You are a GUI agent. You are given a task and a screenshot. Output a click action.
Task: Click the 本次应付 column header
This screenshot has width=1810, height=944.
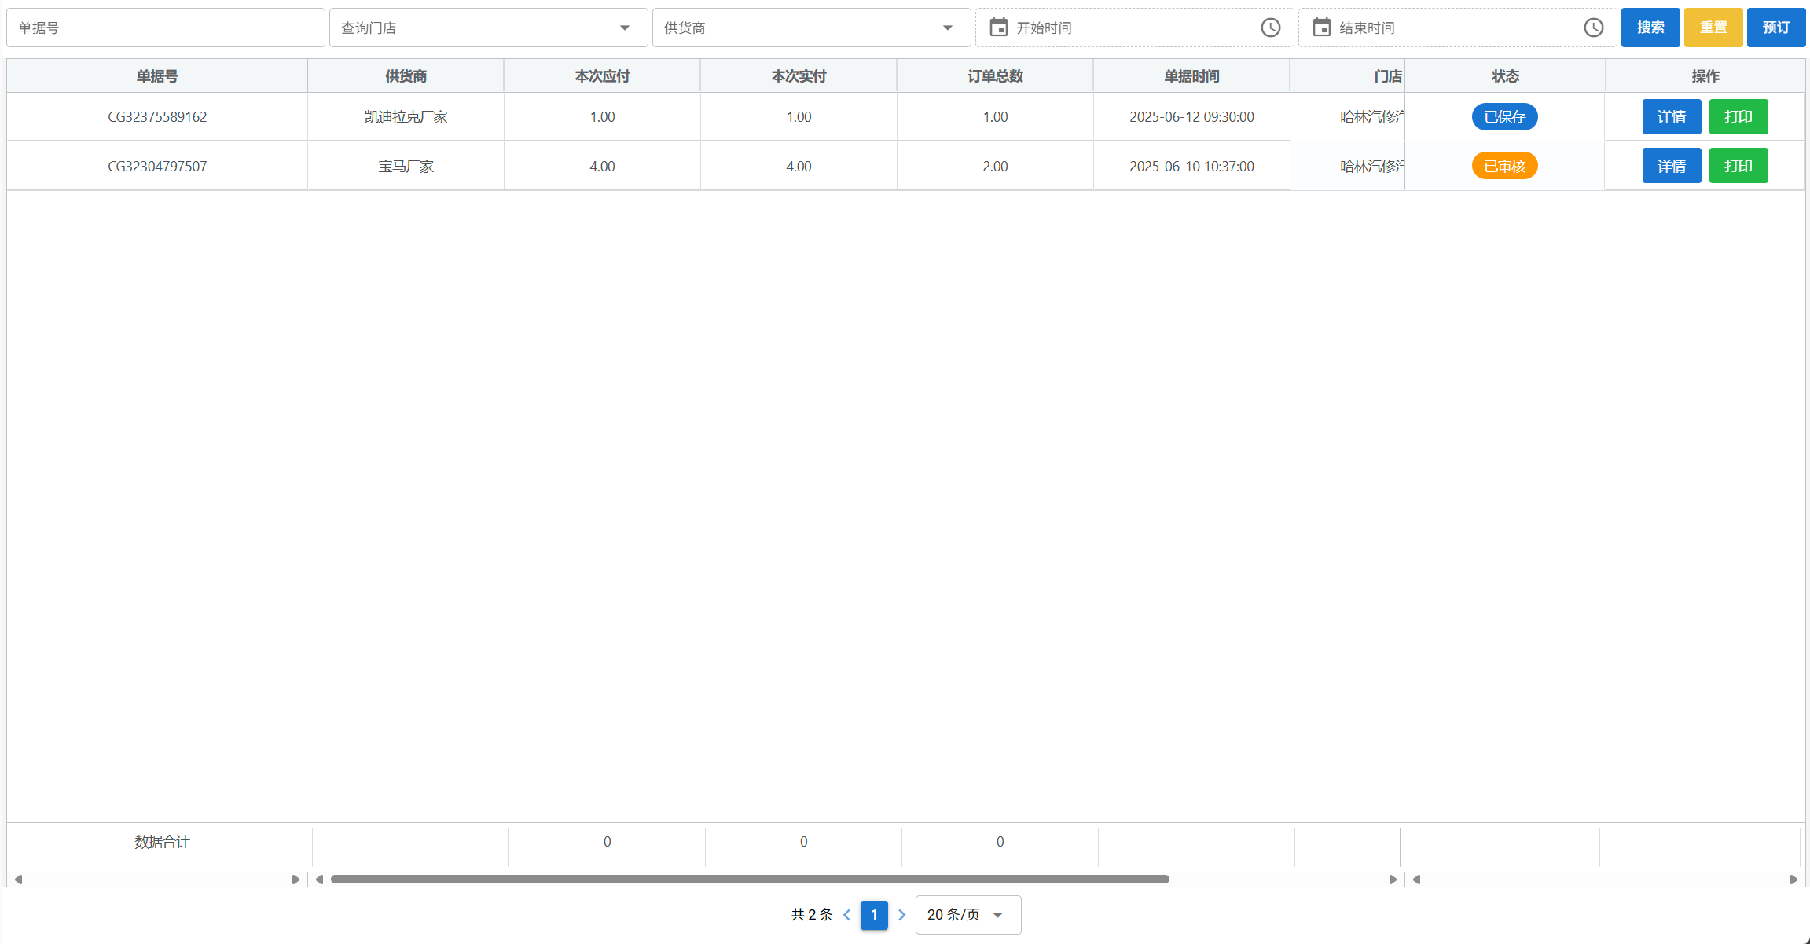pos(602,76)
